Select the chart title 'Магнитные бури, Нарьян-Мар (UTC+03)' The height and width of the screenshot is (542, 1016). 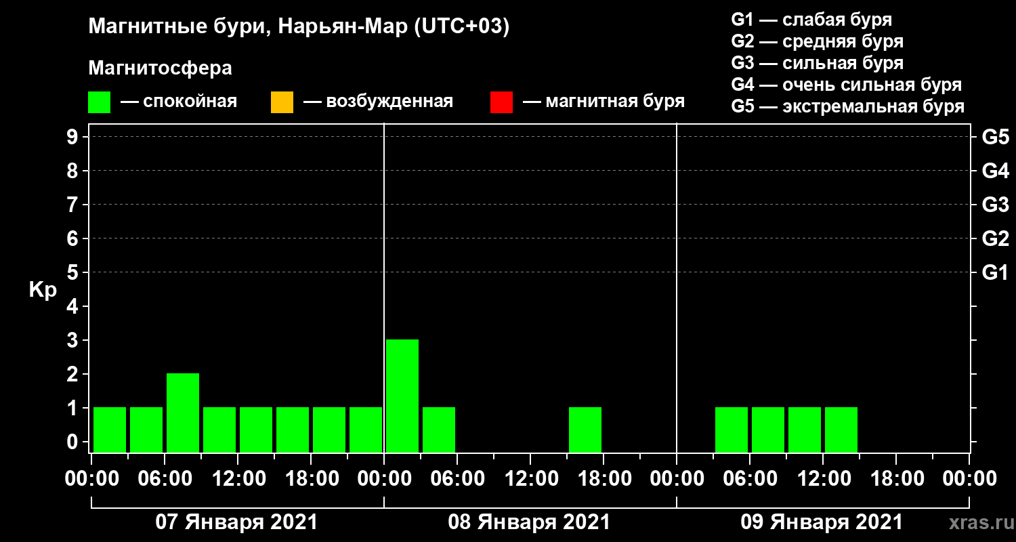click(299, 27)
